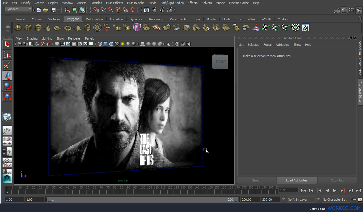The image size is (363, 212).
Task: Open the Dynamics menu set dropdown
Action: point(18,9)
